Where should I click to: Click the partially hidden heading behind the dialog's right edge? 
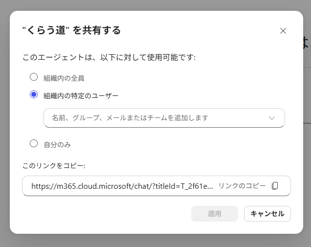(307, 42)
